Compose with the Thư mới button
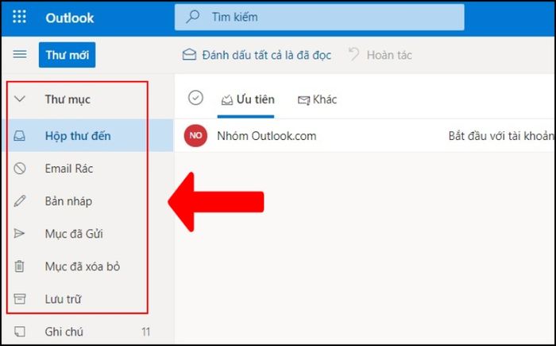Viewport: 556px width, 346px height. click(x=67, y=55)
